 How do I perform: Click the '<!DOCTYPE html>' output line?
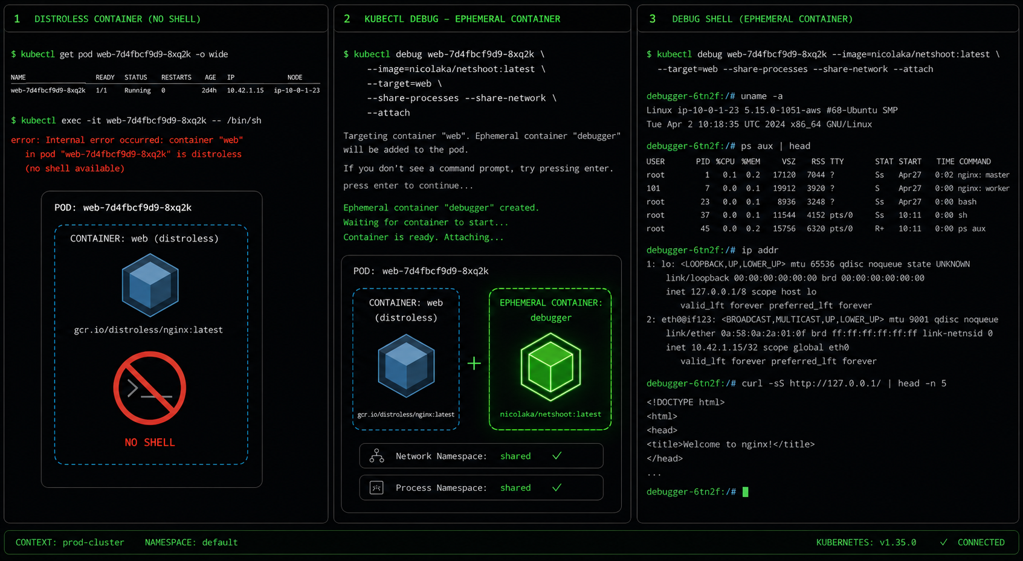pyautogui.click(x=685, y=402)
